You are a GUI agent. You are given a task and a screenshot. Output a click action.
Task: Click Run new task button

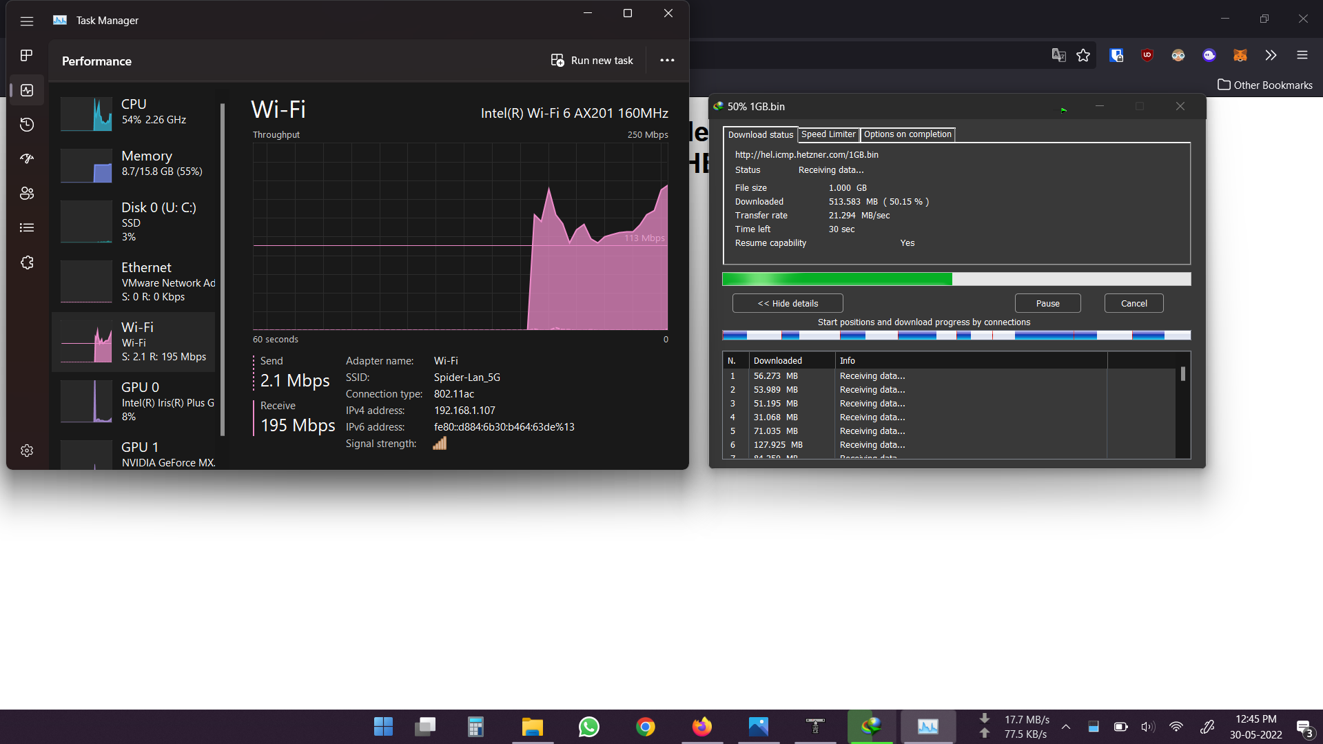point(592,61)
